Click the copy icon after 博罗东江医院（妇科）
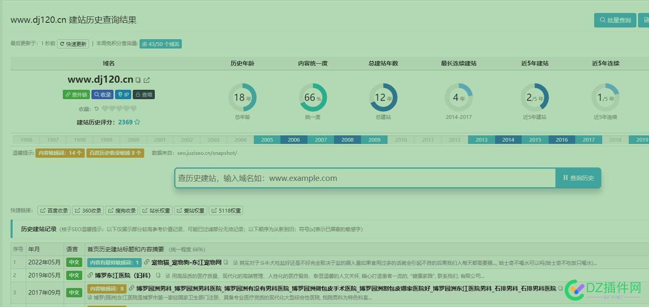Screen dimensions: 649x307 click(158, 275)
